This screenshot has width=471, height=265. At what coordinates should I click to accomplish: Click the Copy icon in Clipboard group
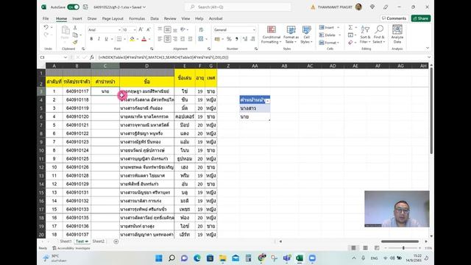[x=75, y=35]
